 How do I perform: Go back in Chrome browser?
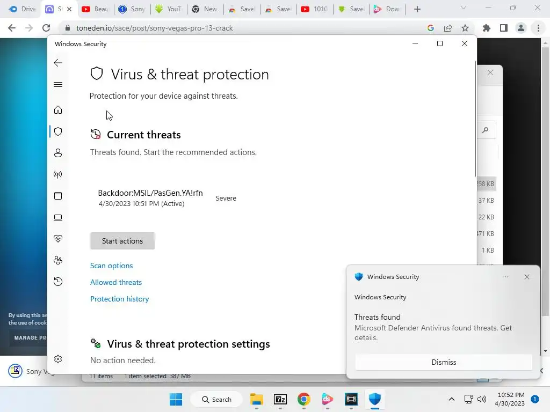pos(12,28)
